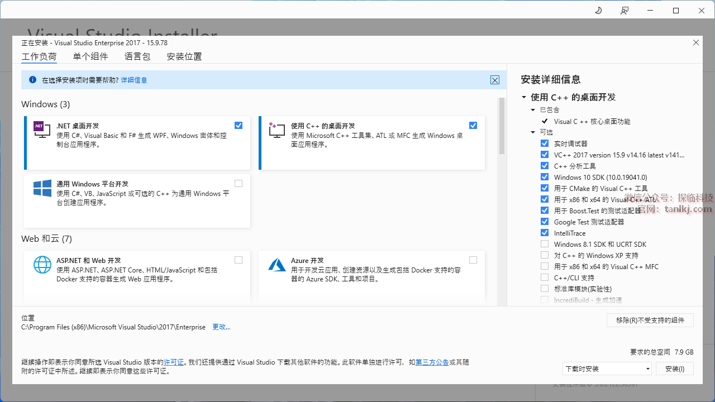Uncheck the 使用 C++ 的桌面开发 workload checkbox
Image resolution: width=715 pixels, height=402 pixels.
click(x=473, y=126)
